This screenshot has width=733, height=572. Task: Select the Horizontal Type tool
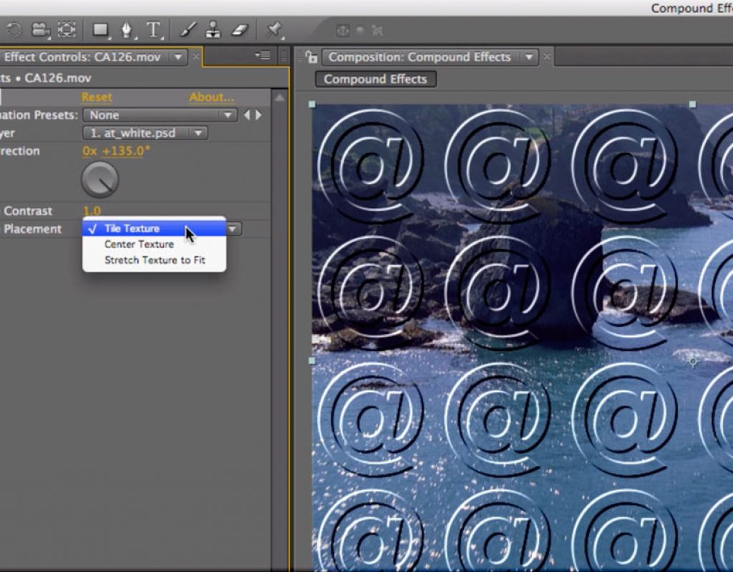[154, 30]
